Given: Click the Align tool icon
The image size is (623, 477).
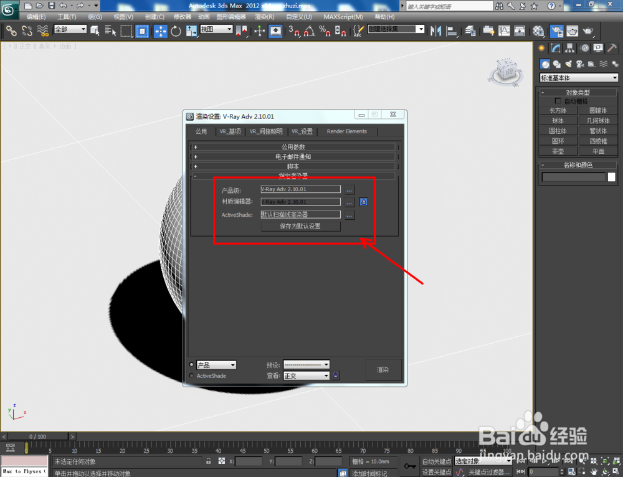Looking at the screenshot, I should click(451, 31).
